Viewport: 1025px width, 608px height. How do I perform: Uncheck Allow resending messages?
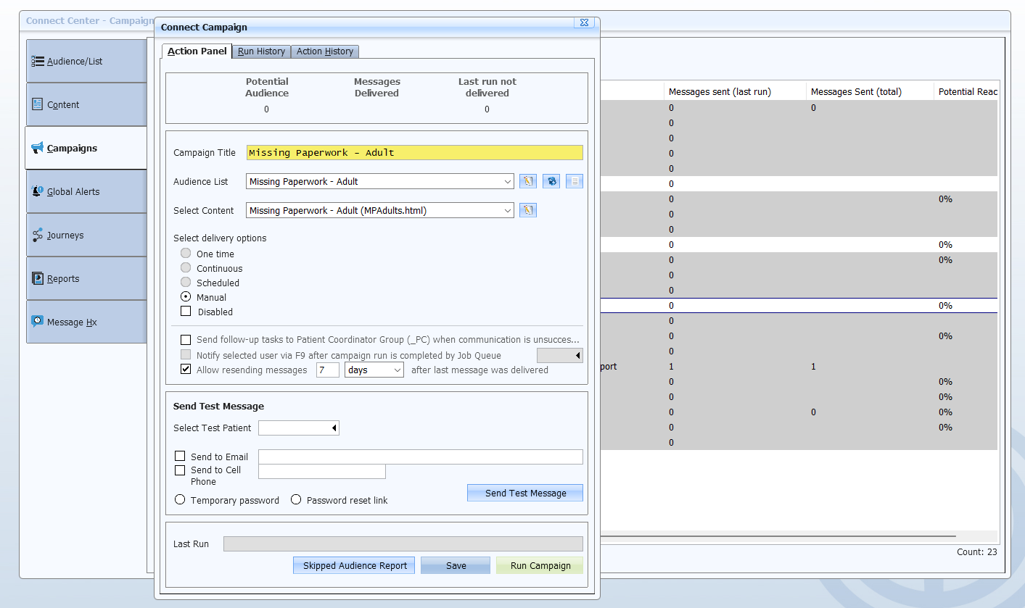[186, 369]
